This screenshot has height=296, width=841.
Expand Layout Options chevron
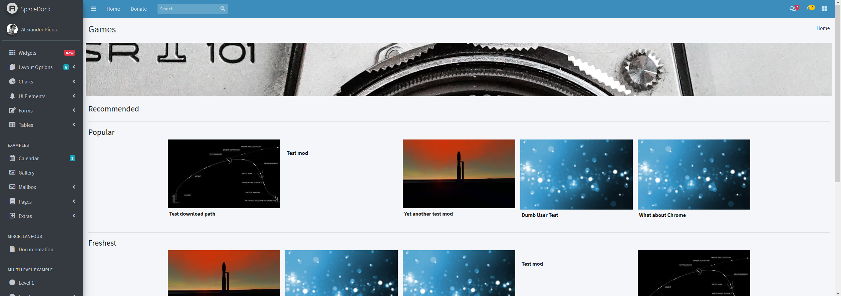pos(74,67)
